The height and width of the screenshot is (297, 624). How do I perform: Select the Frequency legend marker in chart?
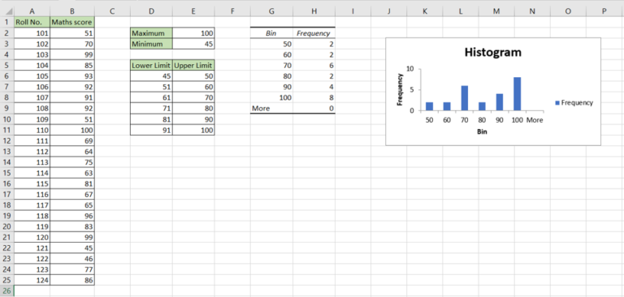[557, 103]
